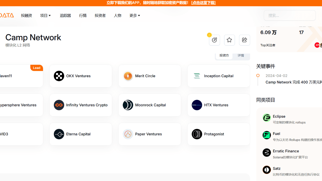This screenshot has width=322, height=181.
Task: Toggle the star to favorite Camp Network
Action: (x=229, y=40)
